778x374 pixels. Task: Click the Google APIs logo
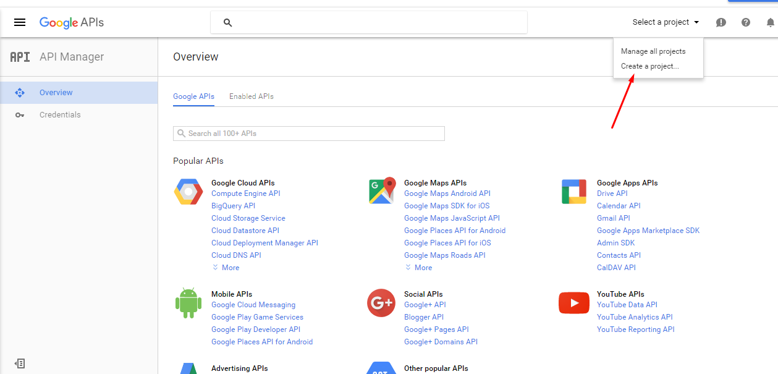(x=72, y=22)
